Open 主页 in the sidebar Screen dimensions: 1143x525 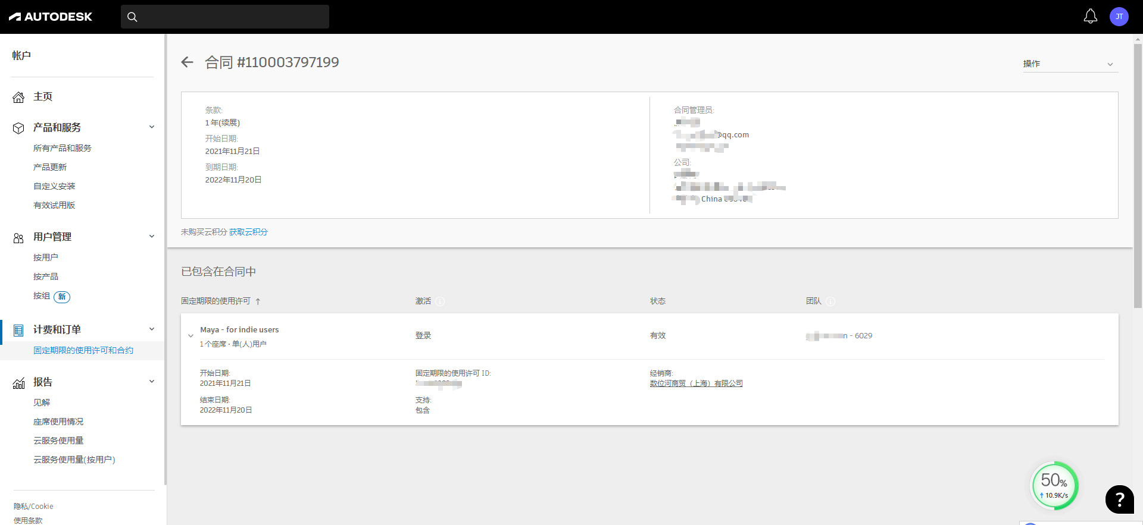click(43, 96)
